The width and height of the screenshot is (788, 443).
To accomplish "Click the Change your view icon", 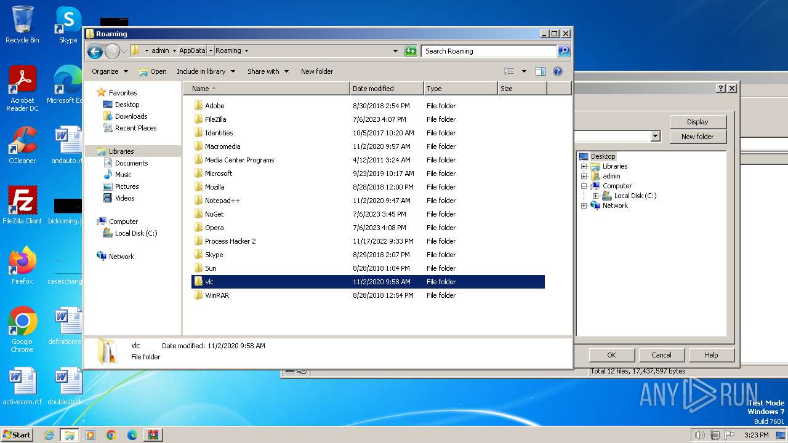I will tap(509, 71).
